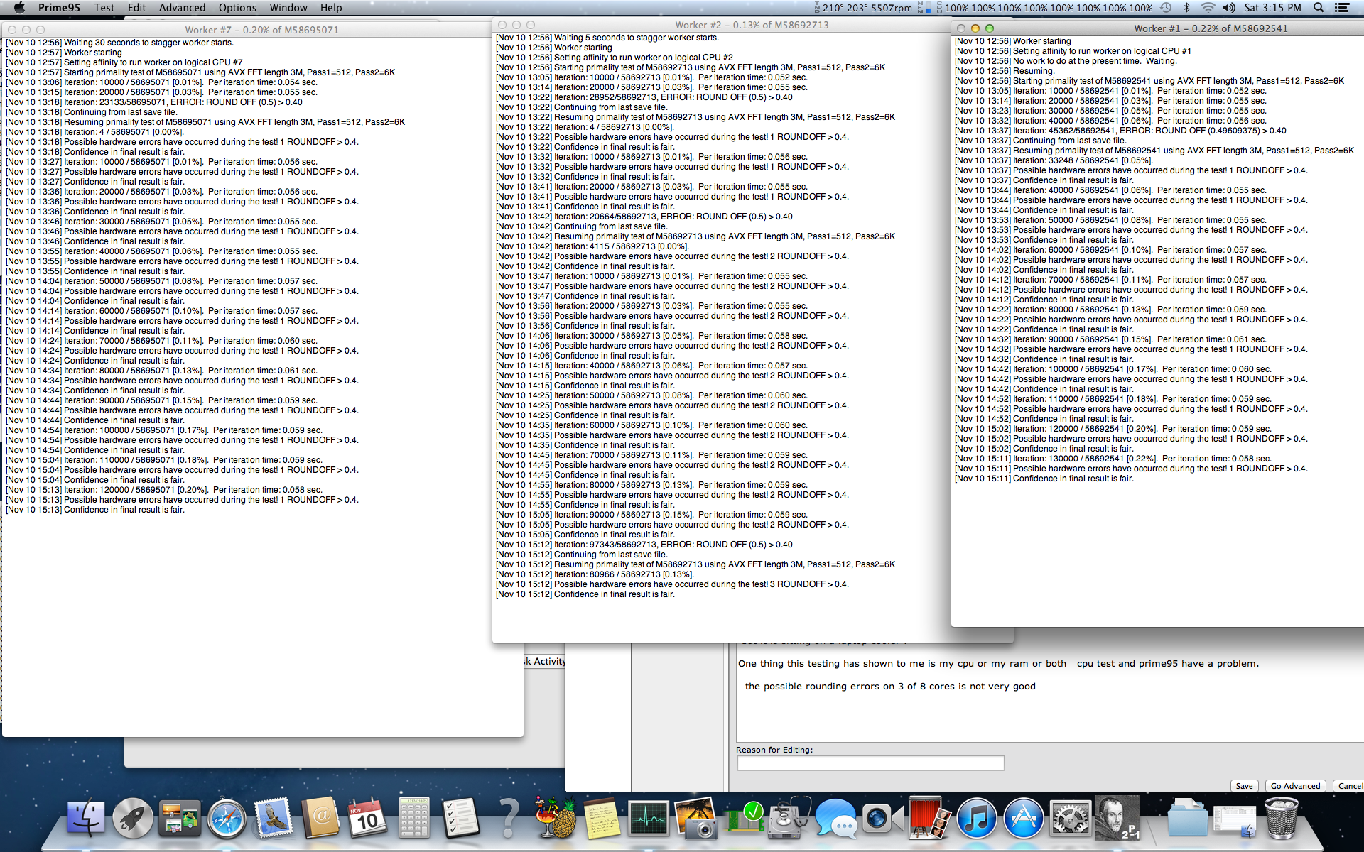Click the Save button
Viewport: 1364px width, 852px height.
(1244, 786)
